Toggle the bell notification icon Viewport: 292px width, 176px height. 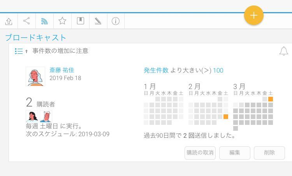pos(284,51)
